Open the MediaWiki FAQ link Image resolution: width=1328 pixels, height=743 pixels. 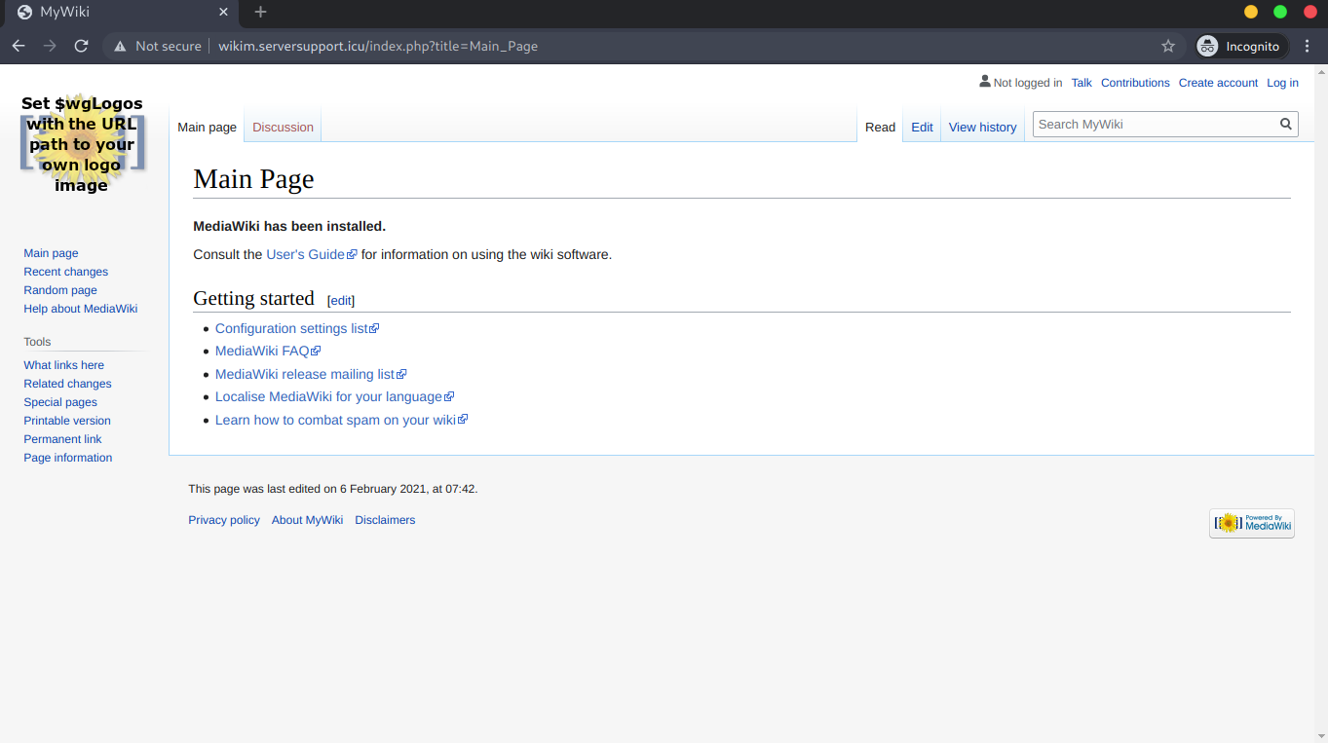(x=262, y=352)
